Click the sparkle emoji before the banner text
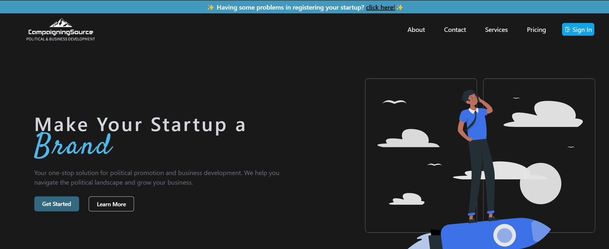Screen dimensions: 609x249 click(211, 7)
